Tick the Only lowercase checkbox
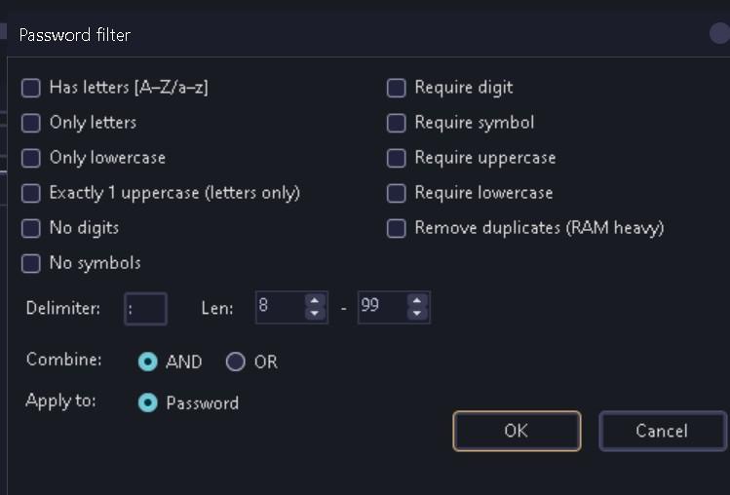The image size is (730, 495). [x=31, y=158]
